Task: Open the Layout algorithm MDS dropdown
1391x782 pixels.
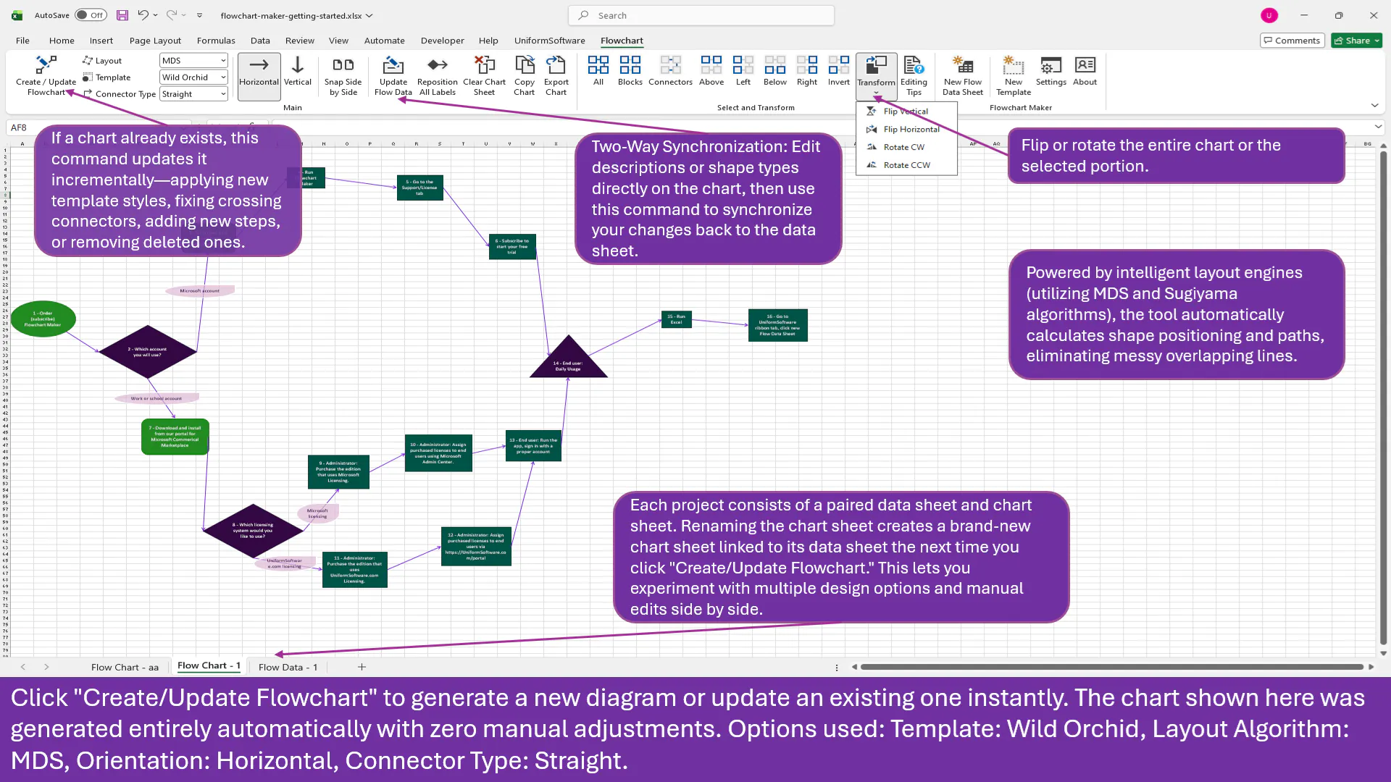Action: [x=222, y=61]
